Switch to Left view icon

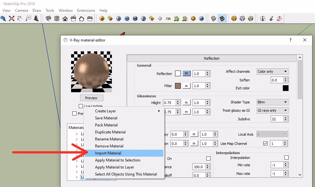tap(90, 19)
